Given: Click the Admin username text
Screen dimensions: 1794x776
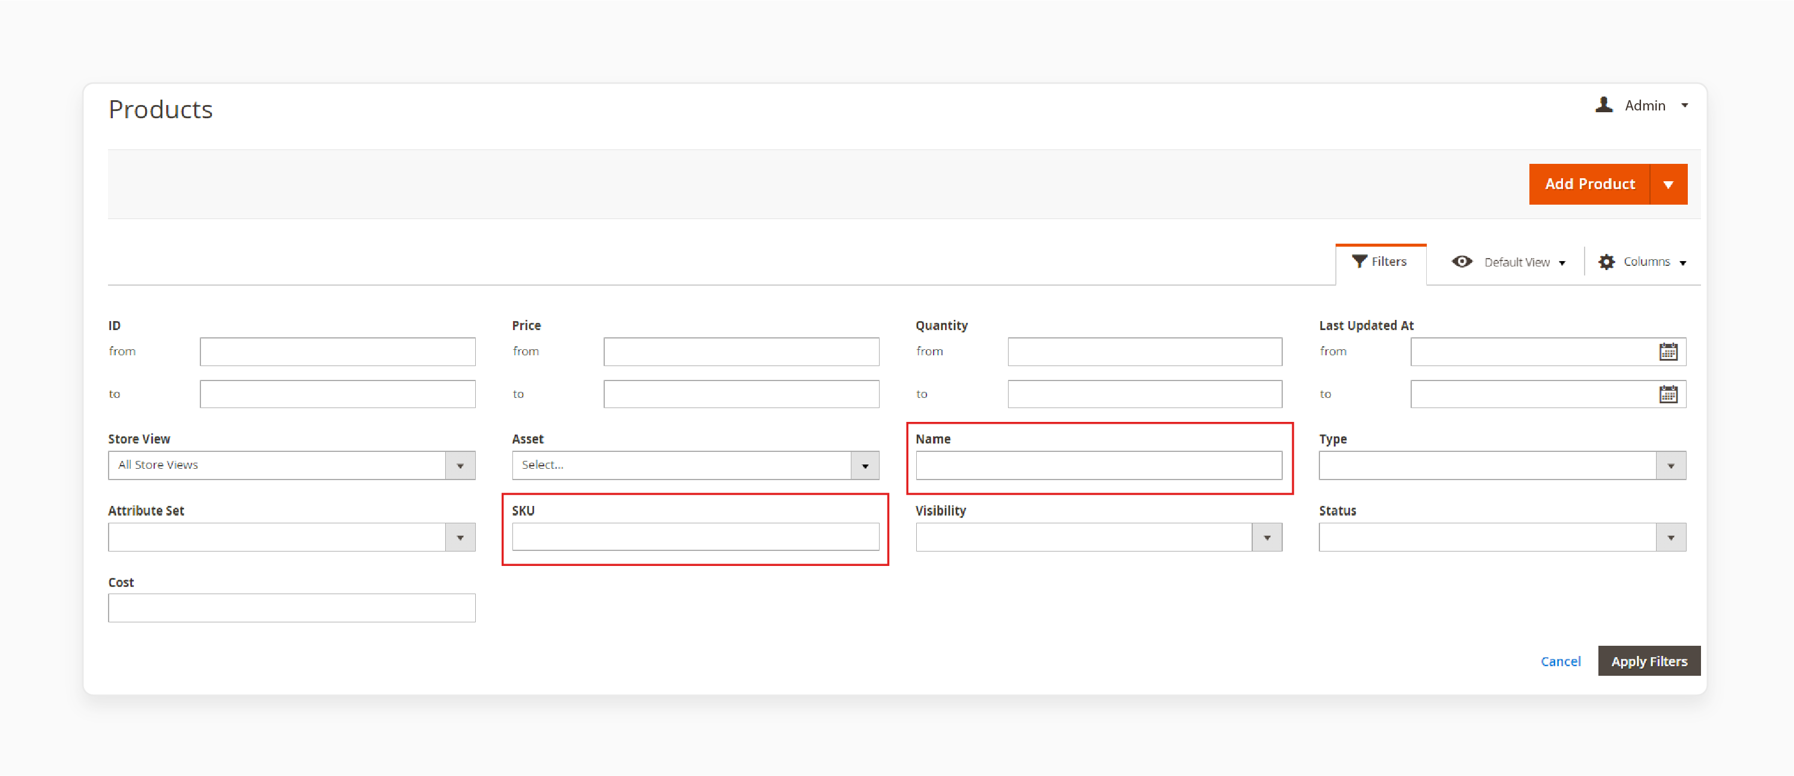Looking at the screenshot, I should pyautogui.click(x=1645, y=106).
